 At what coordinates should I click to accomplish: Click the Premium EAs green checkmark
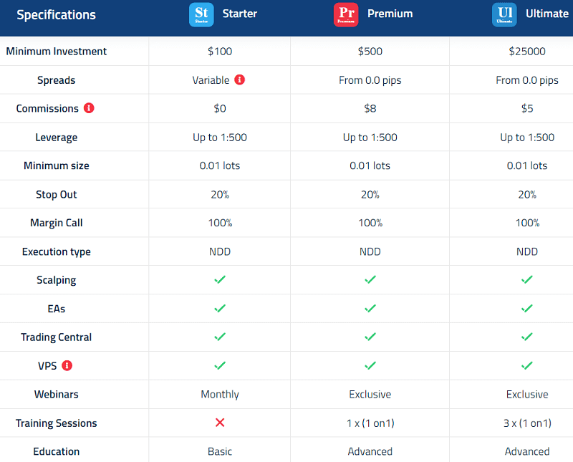pos(370,309)
